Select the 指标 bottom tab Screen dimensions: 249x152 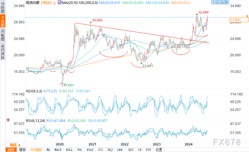(x=11, y=150)
